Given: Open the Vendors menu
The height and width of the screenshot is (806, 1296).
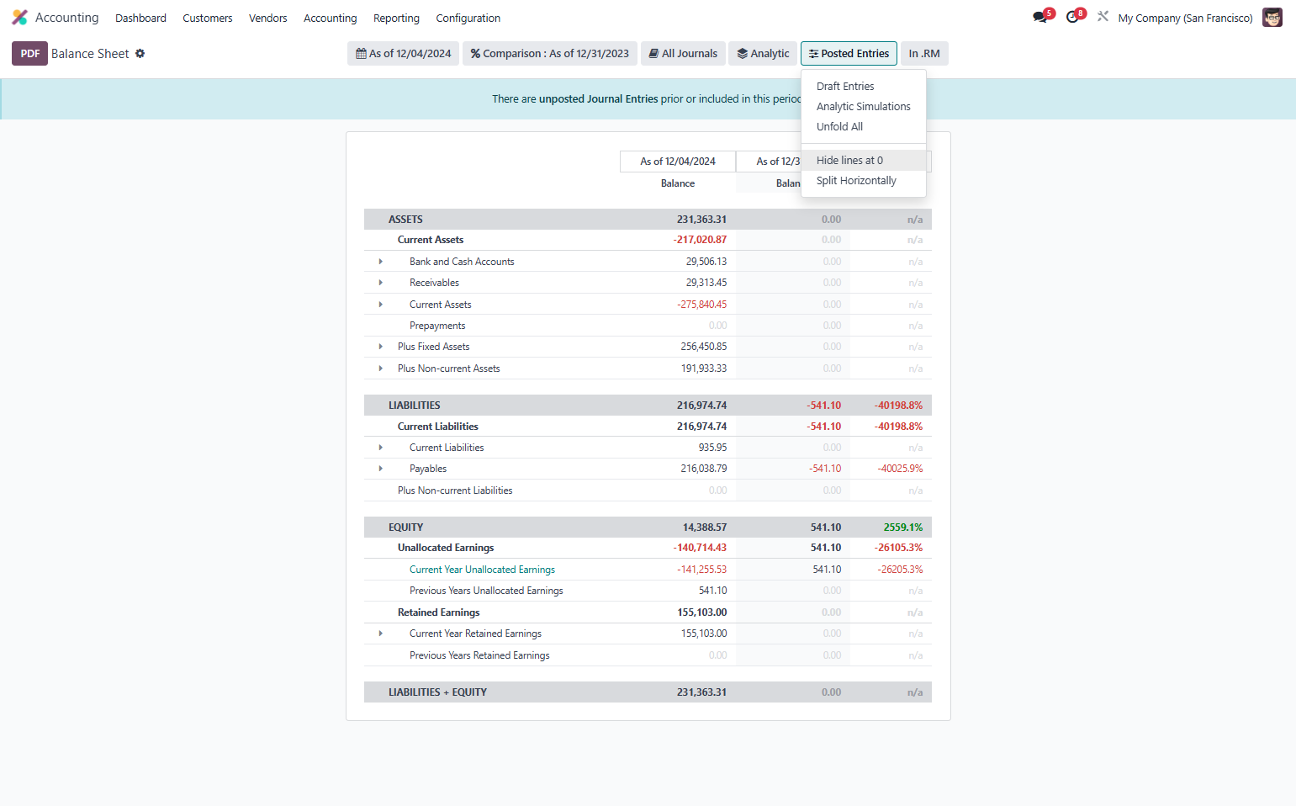Looking at the screenshot, I should click(268, 18).
